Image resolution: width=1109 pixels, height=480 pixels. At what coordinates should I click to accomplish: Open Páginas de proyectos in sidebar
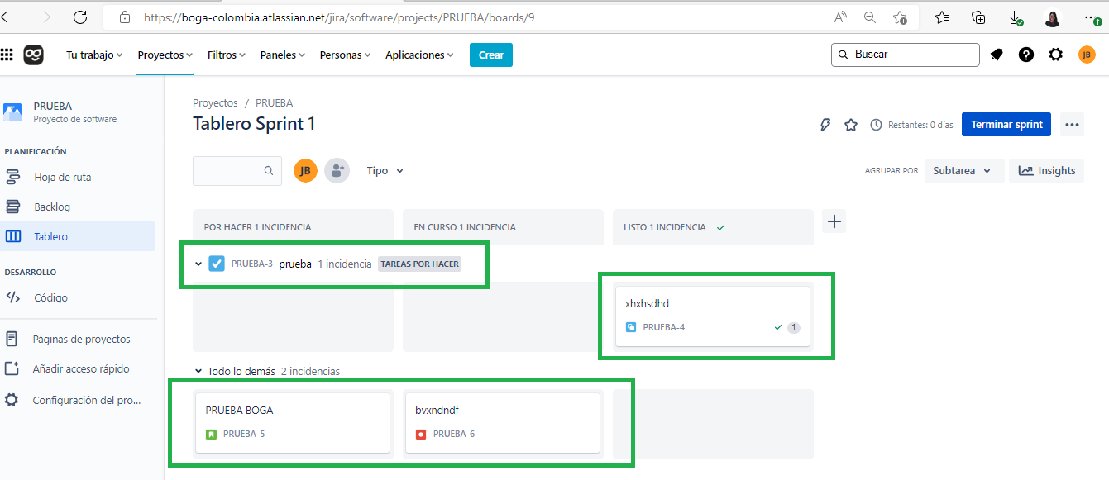click(78, 339)
